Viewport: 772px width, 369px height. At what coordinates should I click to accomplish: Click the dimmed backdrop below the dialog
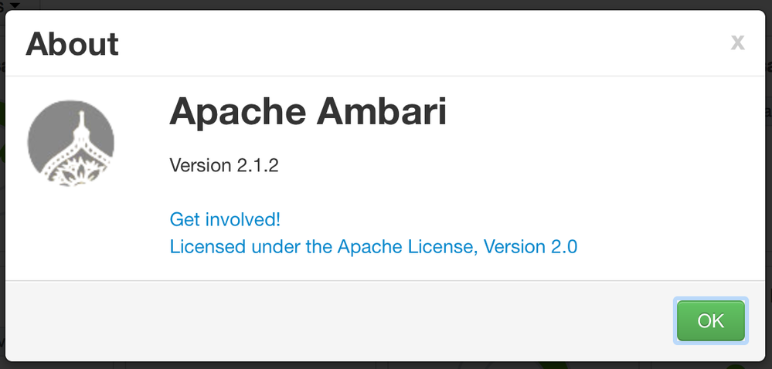tap(386, 365)
